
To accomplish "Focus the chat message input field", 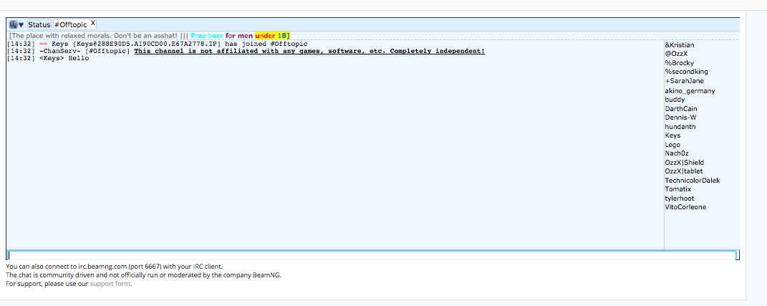I will click(x=372, y=255).
